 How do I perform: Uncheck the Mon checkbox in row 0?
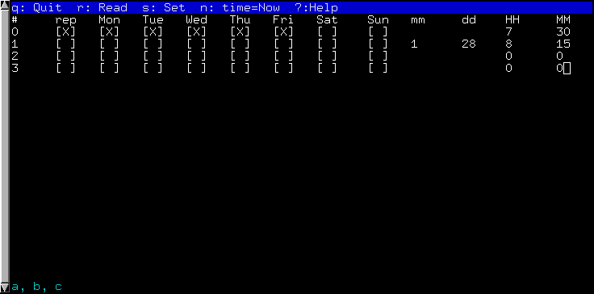click(110, 32)
